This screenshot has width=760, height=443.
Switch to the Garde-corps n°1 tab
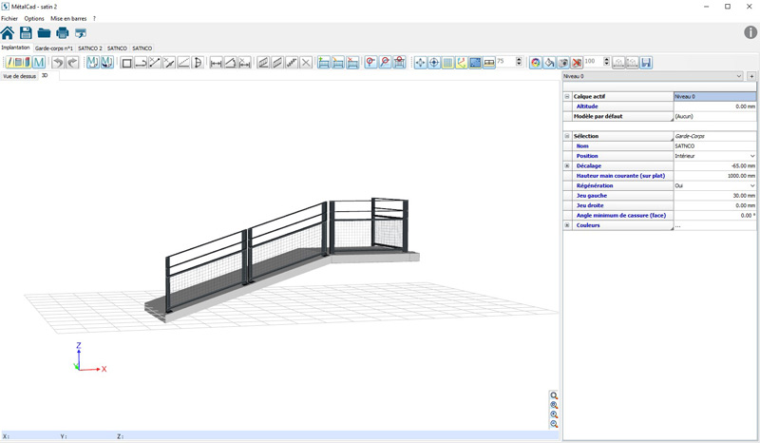[54, 48]
